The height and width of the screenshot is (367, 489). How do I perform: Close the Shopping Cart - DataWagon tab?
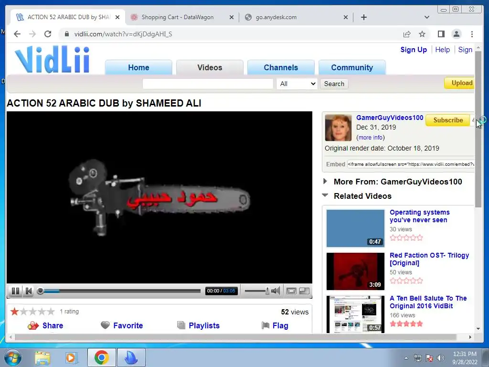click(x=232, y=17)
